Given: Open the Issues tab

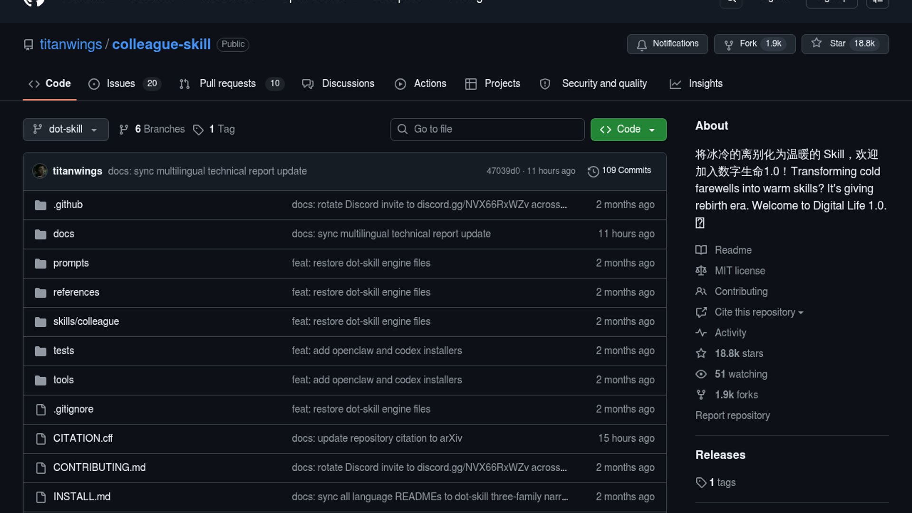Looking at the screenshot, I should click(x=124, y=84).
